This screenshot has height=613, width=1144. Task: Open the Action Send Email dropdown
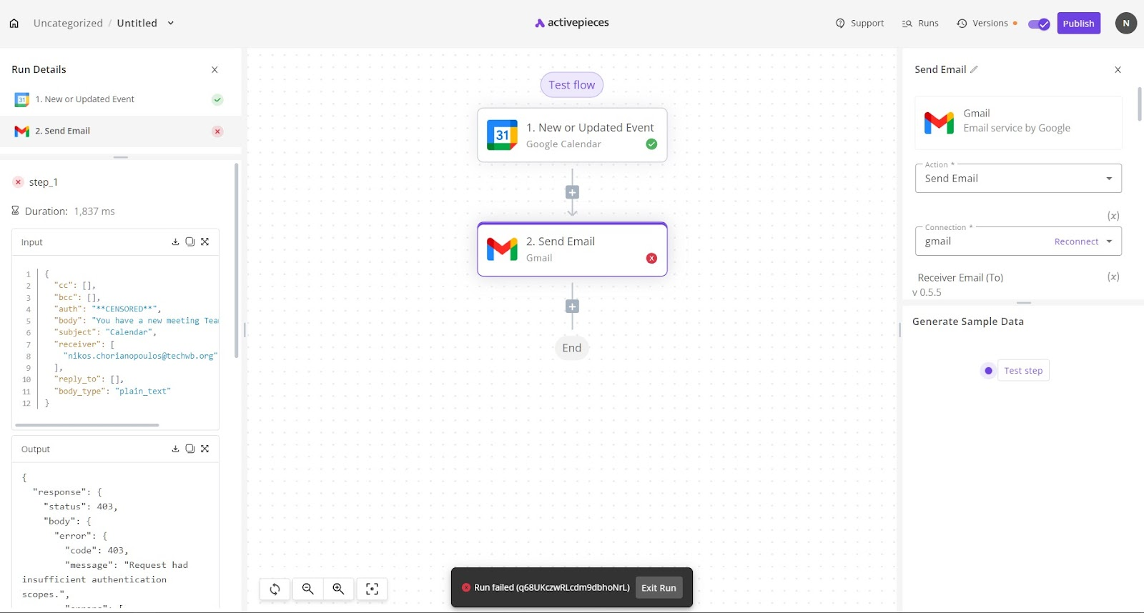1018,179
